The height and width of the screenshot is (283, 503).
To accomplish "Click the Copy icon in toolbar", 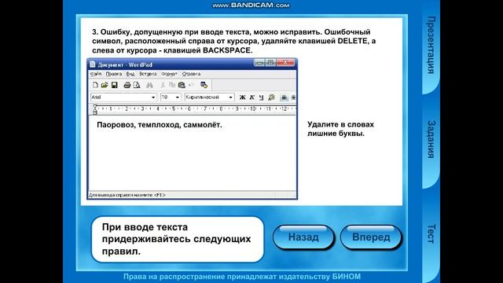I will click(x=172, y=85).
